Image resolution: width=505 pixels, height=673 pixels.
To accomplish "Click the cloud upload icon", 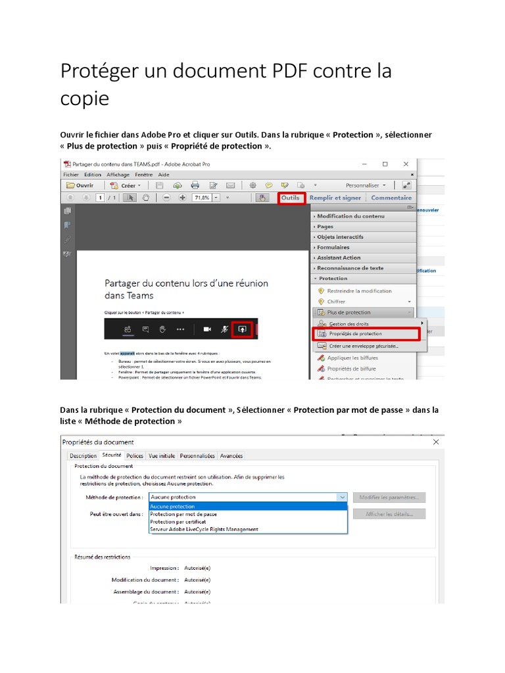I will pyautogui.click(x=178, y=185).
